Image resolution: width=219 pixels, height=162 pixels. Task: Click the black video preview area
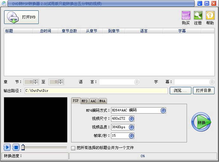(x=36, y=120)
